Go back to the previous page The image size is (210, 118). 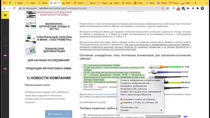[5, 8]
